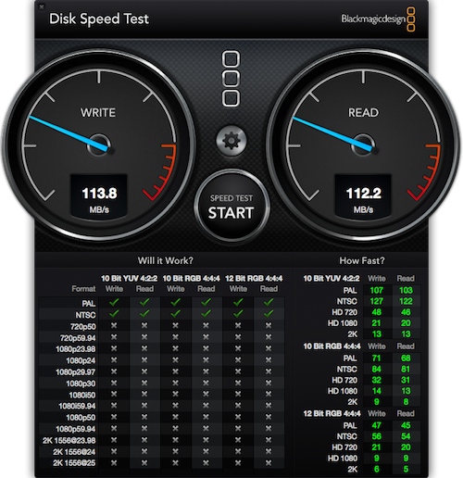This screenshot has width=463, height=478.
Task: Click 1080p23.98 10 Bit RGB Write cross
Action: [x=175, y=348]
